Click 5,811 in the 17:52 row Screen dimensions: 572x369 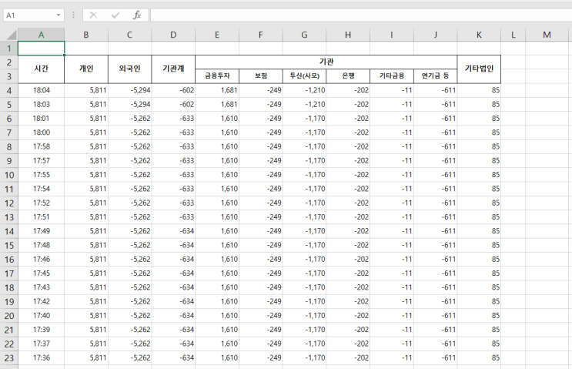coord(86,203)
